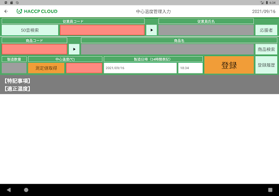
Task: Tap the Android home navigation button
Action: (x=26, y=190)
